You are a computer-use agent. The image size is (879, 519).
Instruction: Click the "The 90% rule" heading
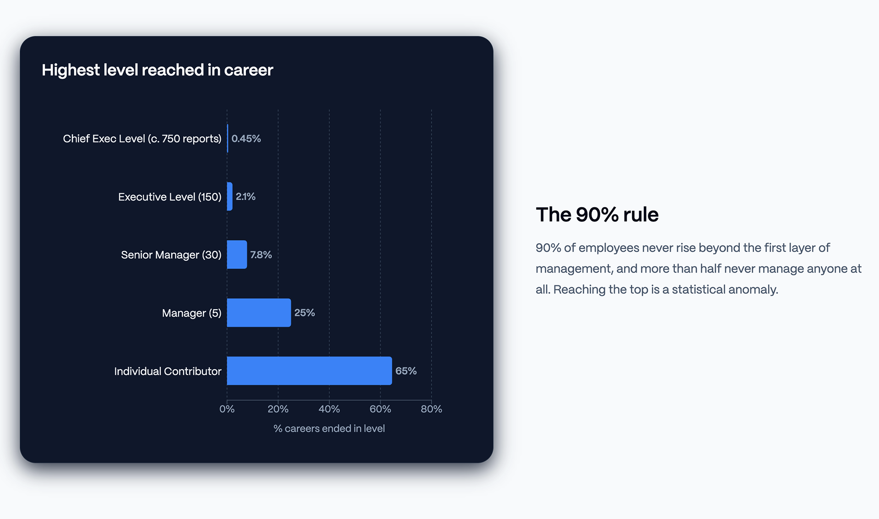pyautogui.click(x=597, y=214)
